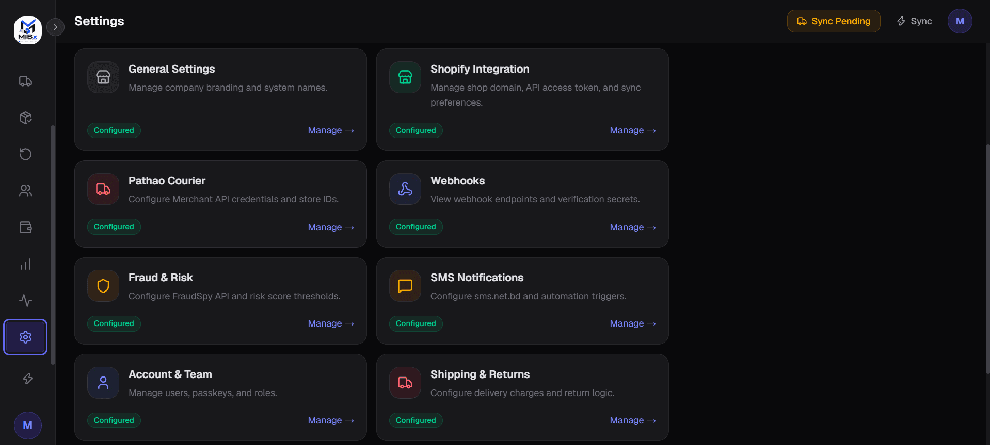Expand the sidebar with the chevron button

[x=55, y=27]
